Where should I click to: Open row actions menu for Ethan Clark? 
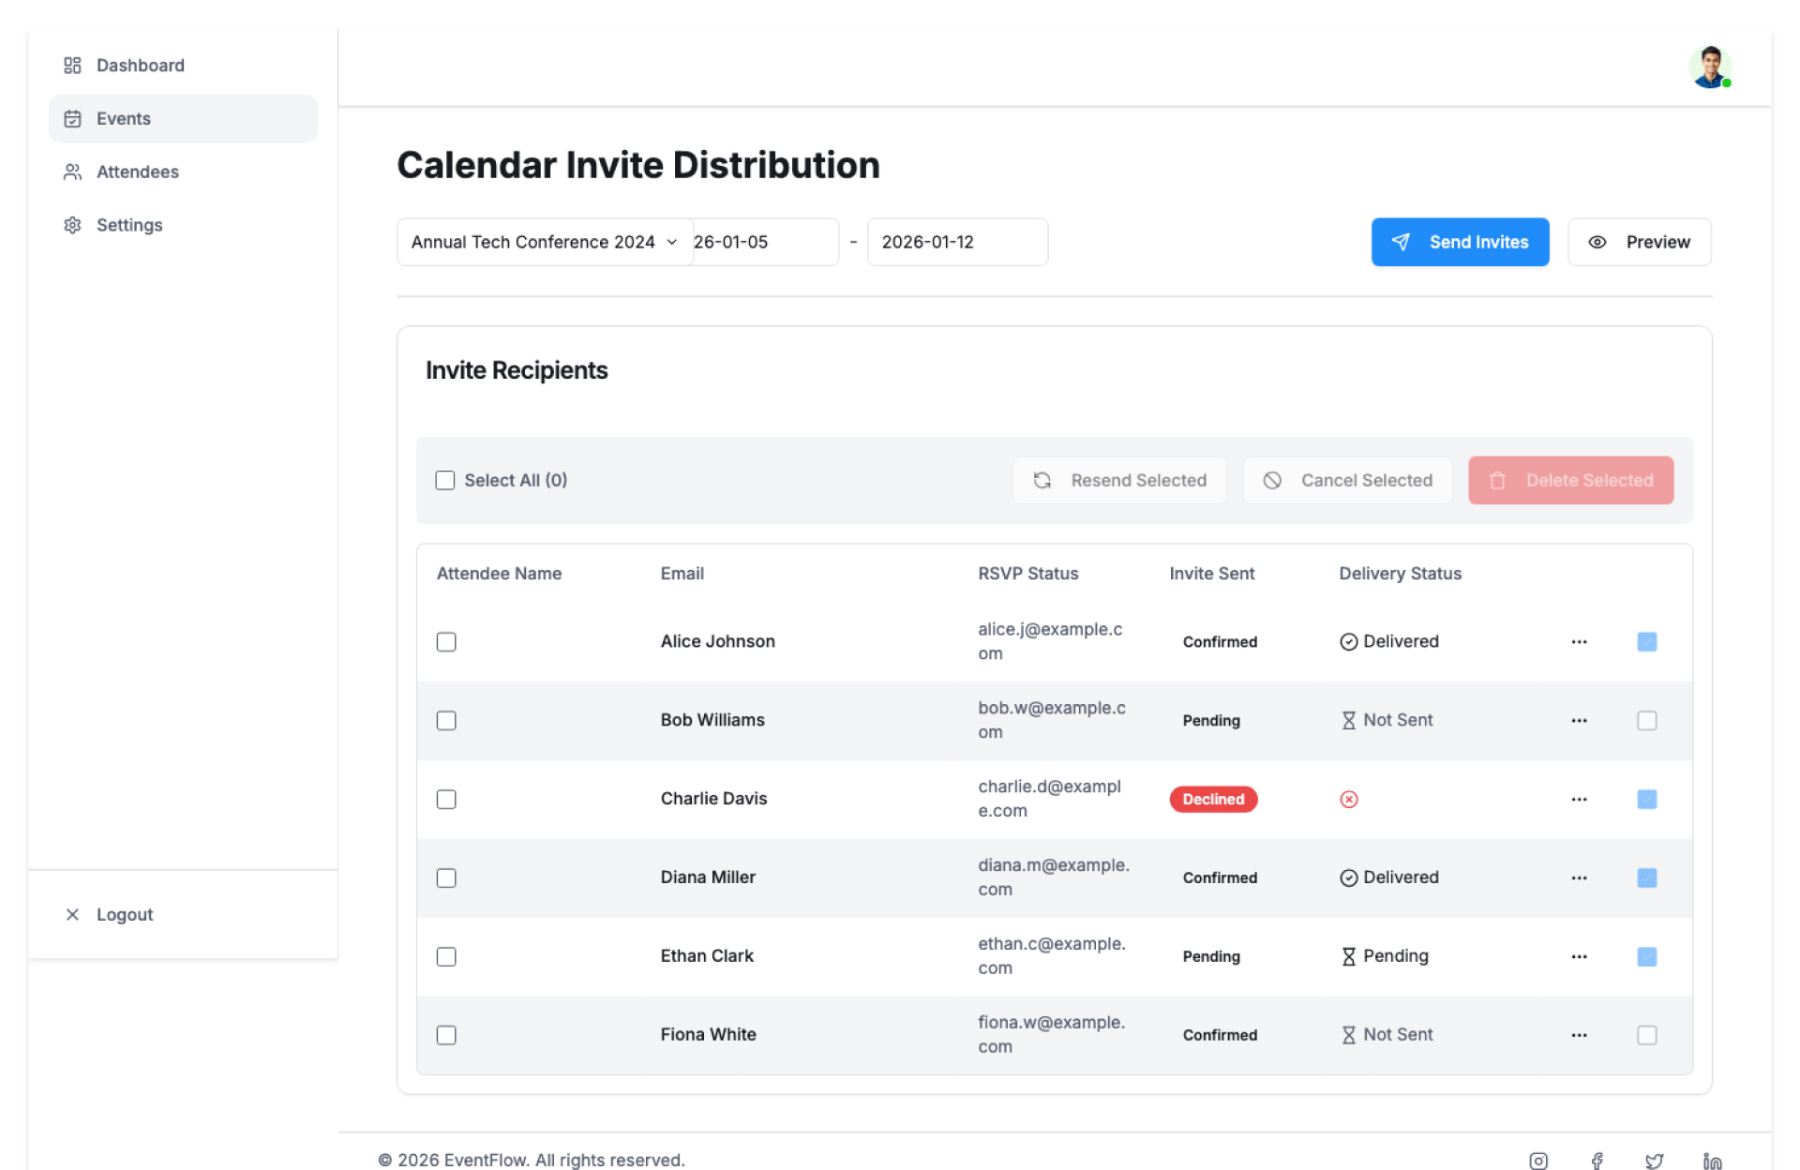[1579, 956]
